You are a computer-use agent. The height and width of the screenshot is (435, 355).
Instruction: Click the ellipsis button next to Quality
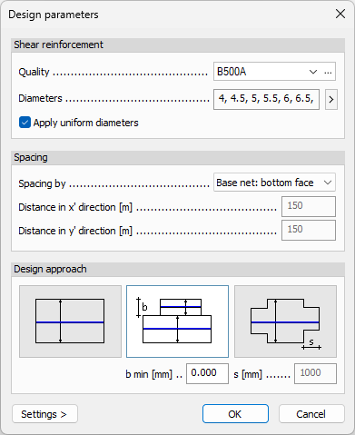tap(328, 72)
